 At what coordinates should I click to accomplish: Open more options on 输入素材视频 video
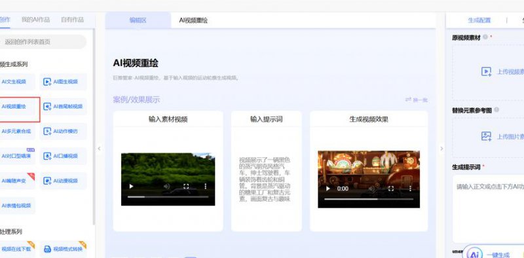point(206,186)
